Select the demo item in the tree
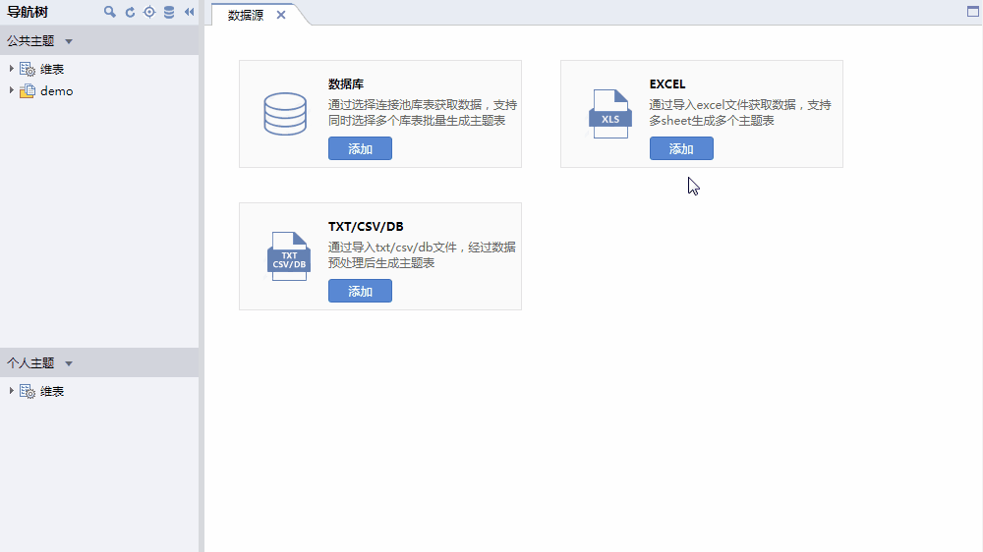Image resolution: width=983 pixels, height=552 pixels. [x=56, y=90]
